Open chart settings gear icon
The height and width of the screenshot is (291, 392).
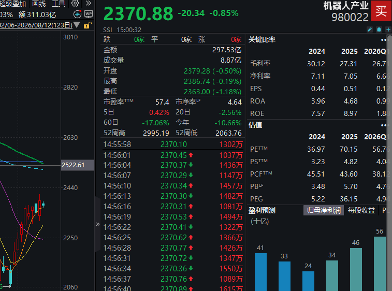click(x=75, y=3)
